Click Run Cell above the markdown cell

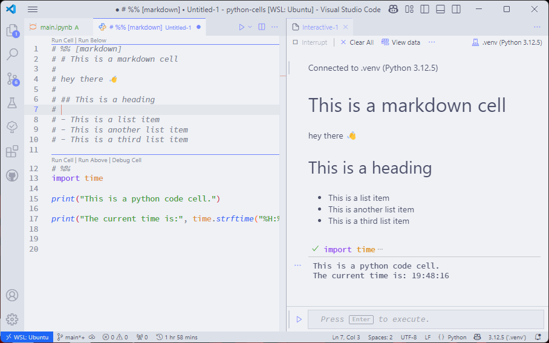(x=62, y=41)
